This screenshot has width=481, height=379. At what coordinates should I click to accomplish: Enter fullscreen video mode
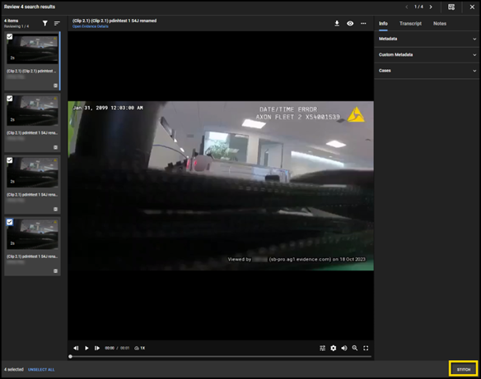366,348
